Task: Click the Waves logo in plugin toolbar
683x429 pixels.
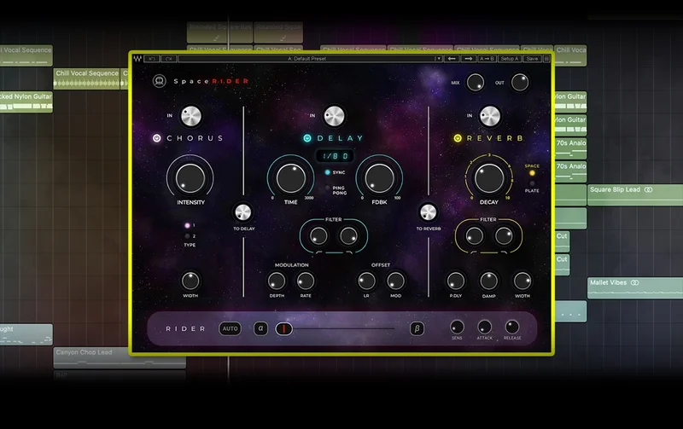Action: [x=137, y=58]
